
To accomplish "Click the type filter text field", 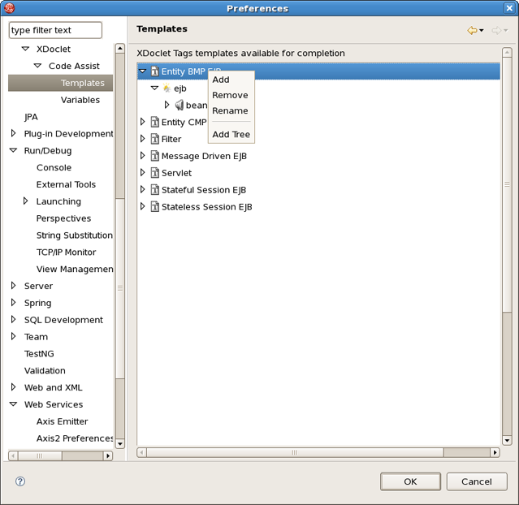I will coord(55,30).
